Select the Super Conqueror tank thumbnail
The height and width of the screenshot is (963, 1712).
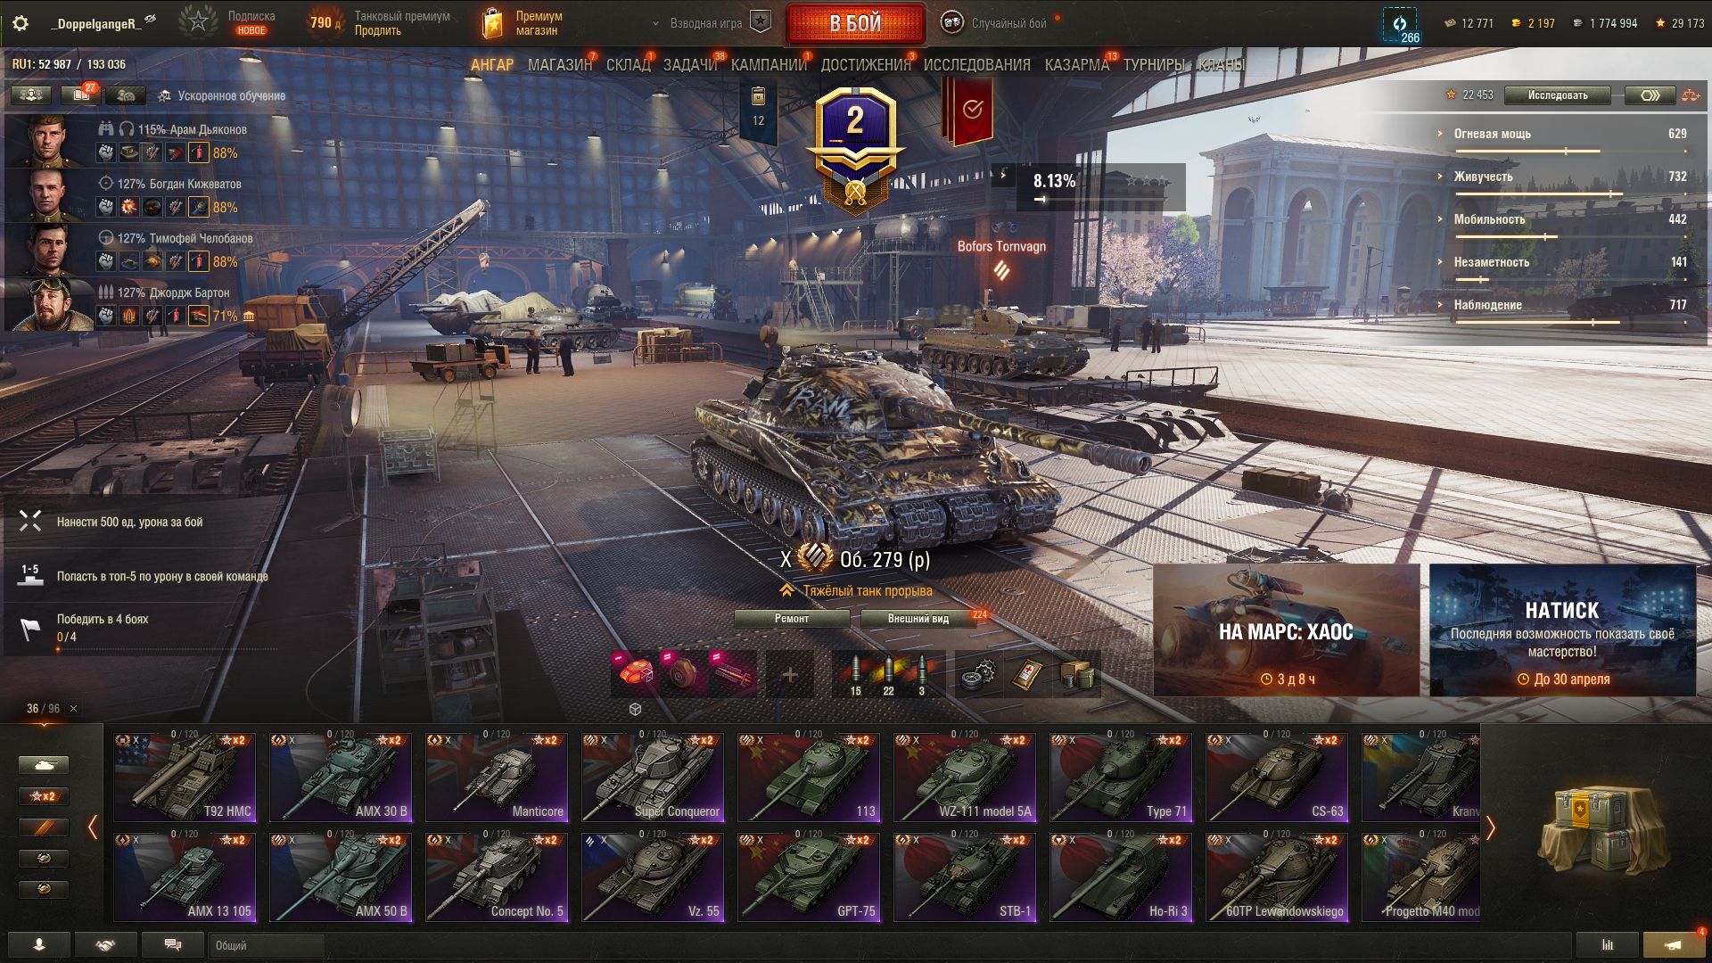click(x=653, y=777)
